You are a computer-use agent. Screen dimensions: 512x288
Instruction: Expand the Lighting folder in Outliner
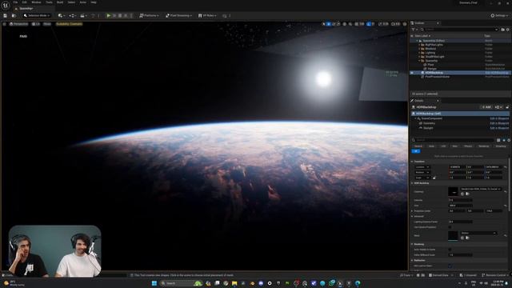[x=419, y=53]
